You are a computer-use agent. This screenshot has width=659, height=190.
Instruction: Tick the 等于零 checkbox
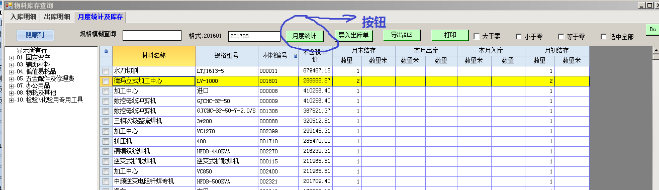(561, 36)
